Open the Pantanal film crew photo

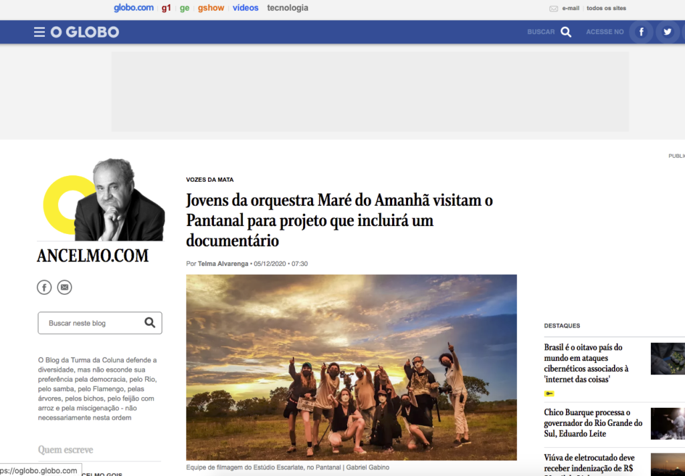tap(351, 367)
